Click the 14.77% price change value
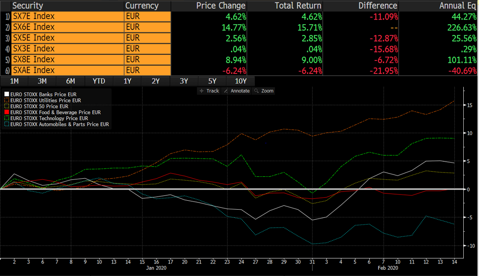 pyautogui.click(x=234, y=28)
